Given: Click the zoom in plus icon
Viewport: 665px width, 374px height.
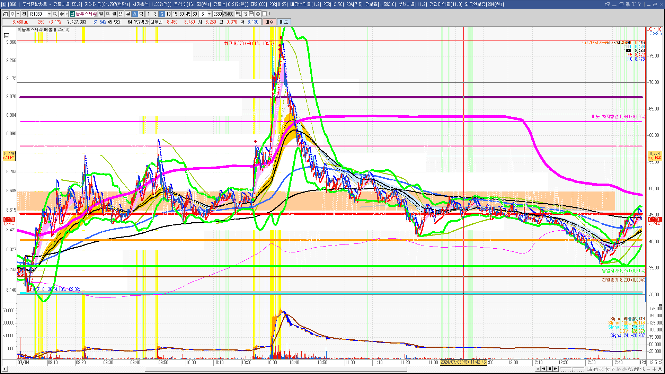Looking at the screenshot, I should tap(654, 369).
